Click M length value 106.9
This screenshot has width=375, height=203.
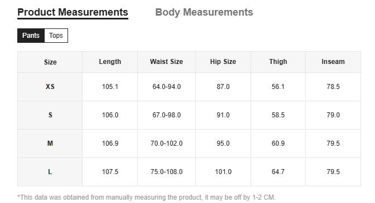click(110, 143)
